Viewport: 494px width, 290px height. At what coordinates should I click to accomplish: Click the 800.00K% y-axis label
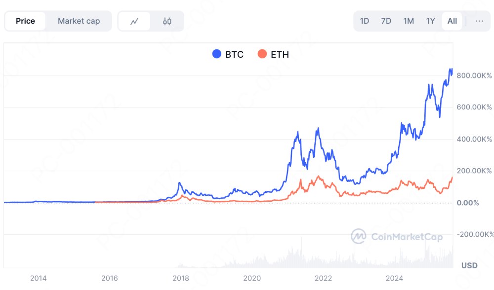pyautogui.click(x=474, y=76)
